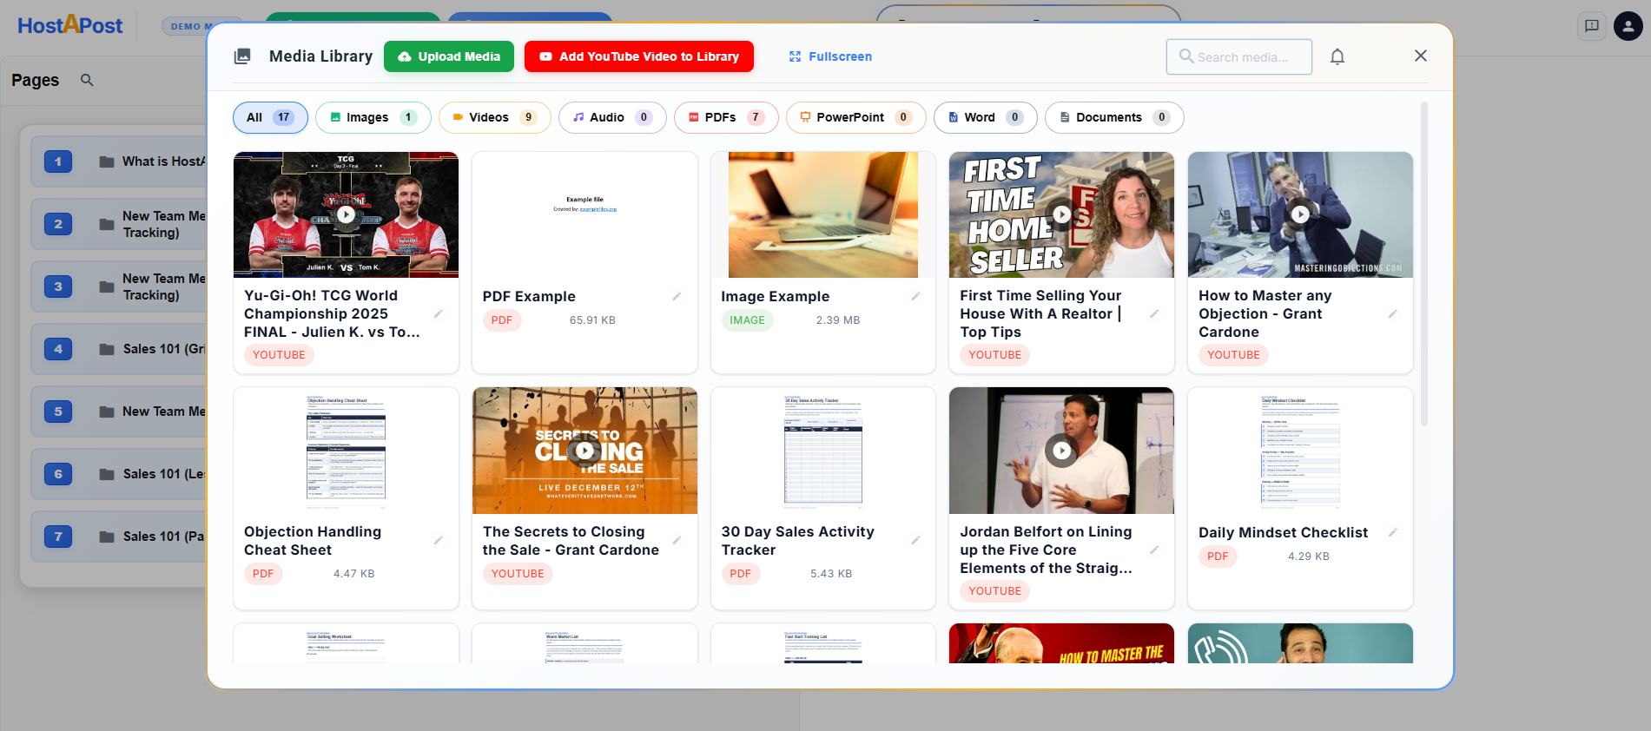The image size is (1651, 731).
Task: Open the Pages search magnifier icon
Action: click(87, 80)
